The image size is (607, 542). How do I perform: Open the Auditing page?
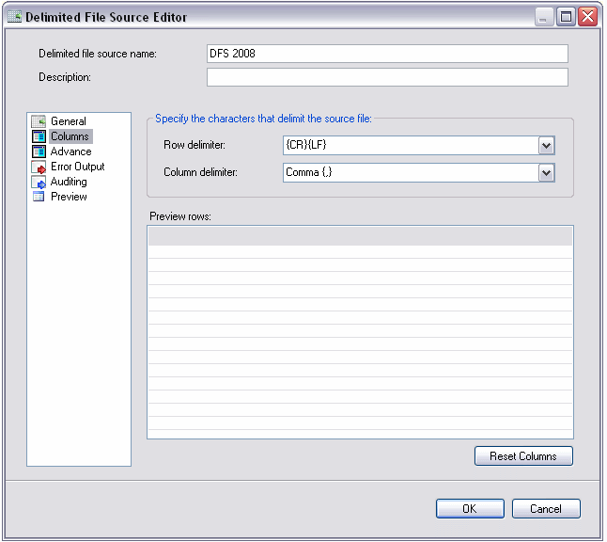[69, 182]
